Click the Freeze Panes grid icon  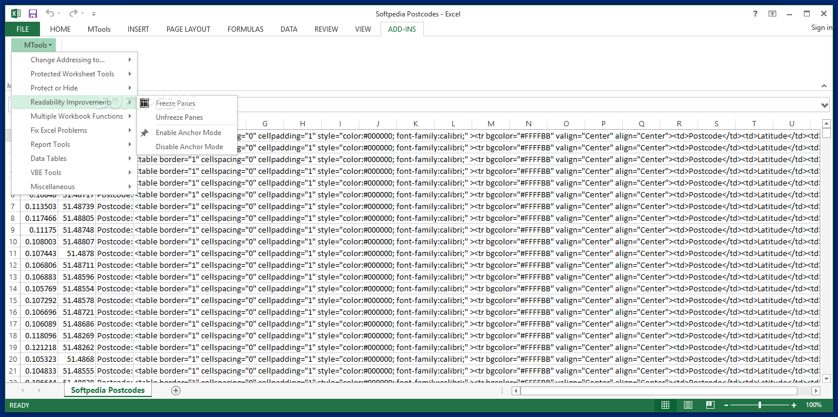pos(144,103)
